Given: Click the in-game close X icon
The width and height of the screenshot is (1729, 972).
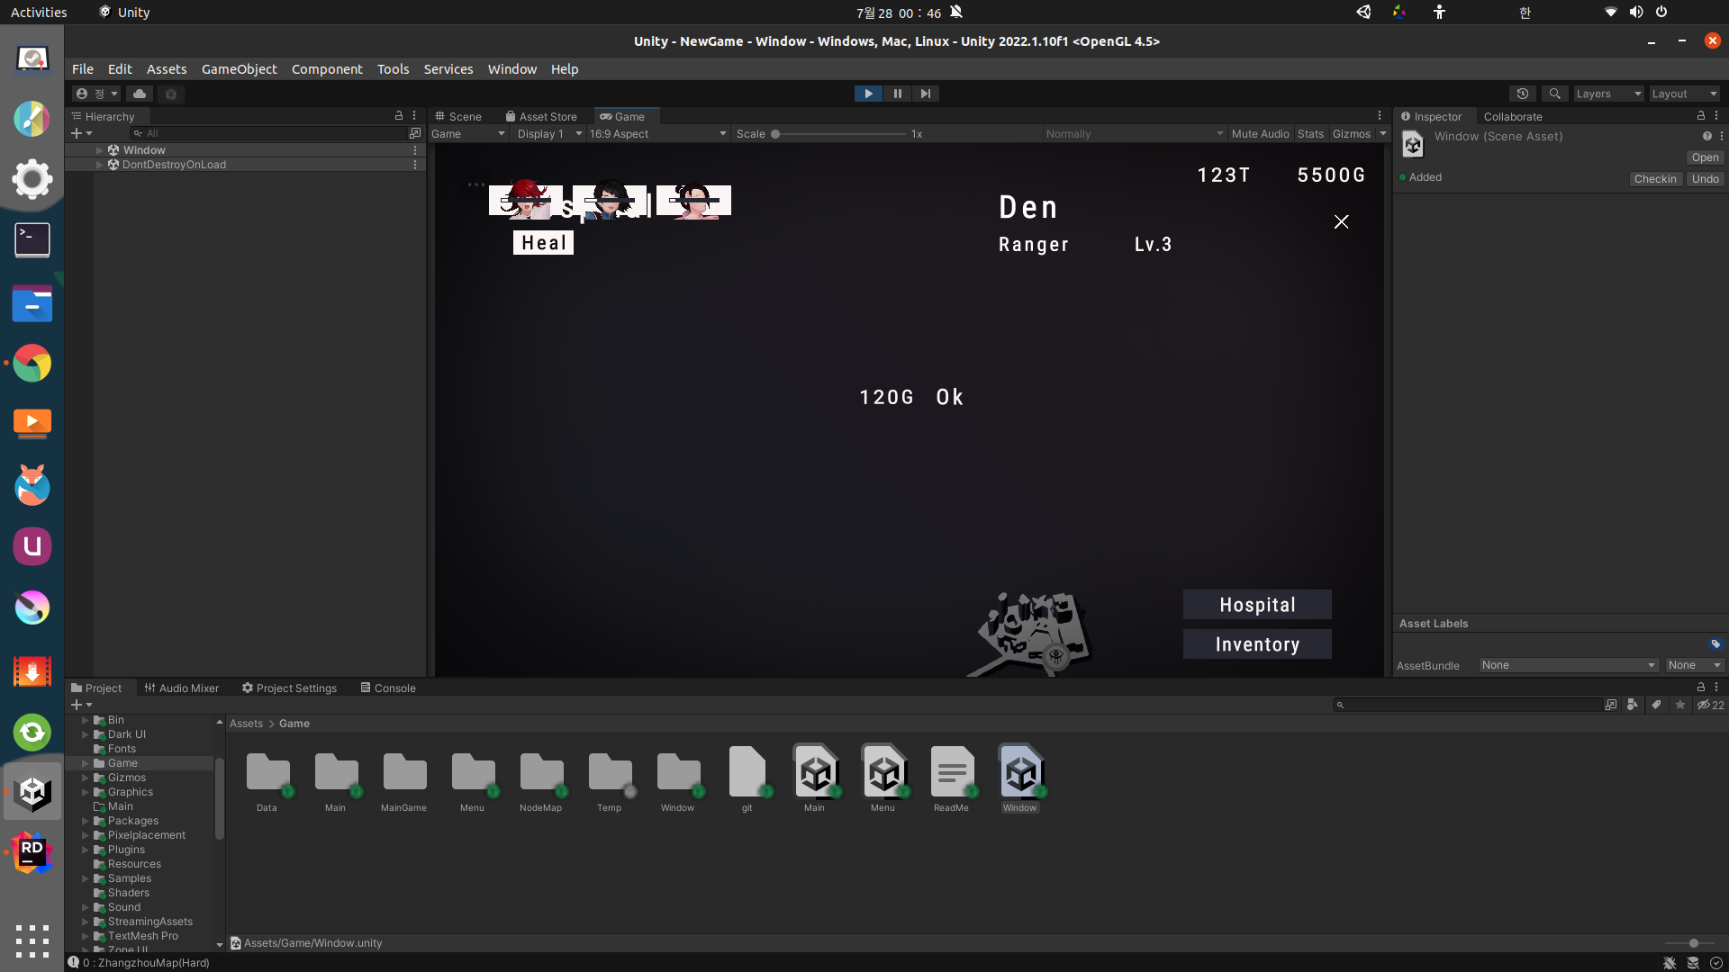Looking at the screenshot, I should click(1341, 221).
